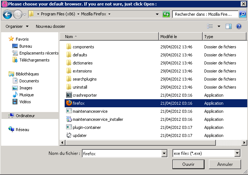This screenshot has width=248, height=175.
Task: Sort by the Nom column header
Action: tap(109, 37)
